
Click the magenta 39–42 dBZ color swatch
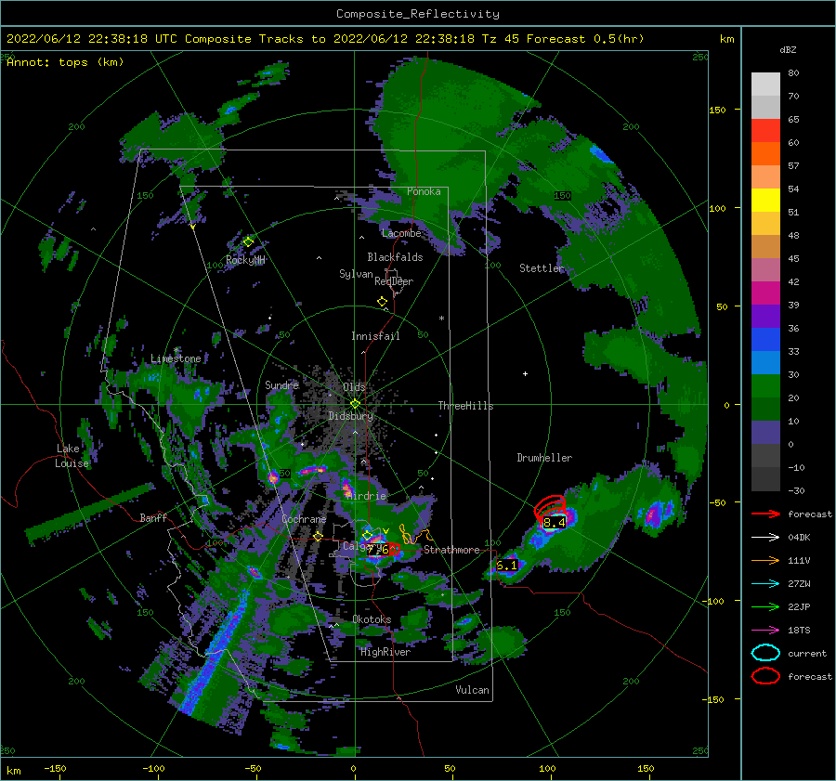(x=765, y=293)
